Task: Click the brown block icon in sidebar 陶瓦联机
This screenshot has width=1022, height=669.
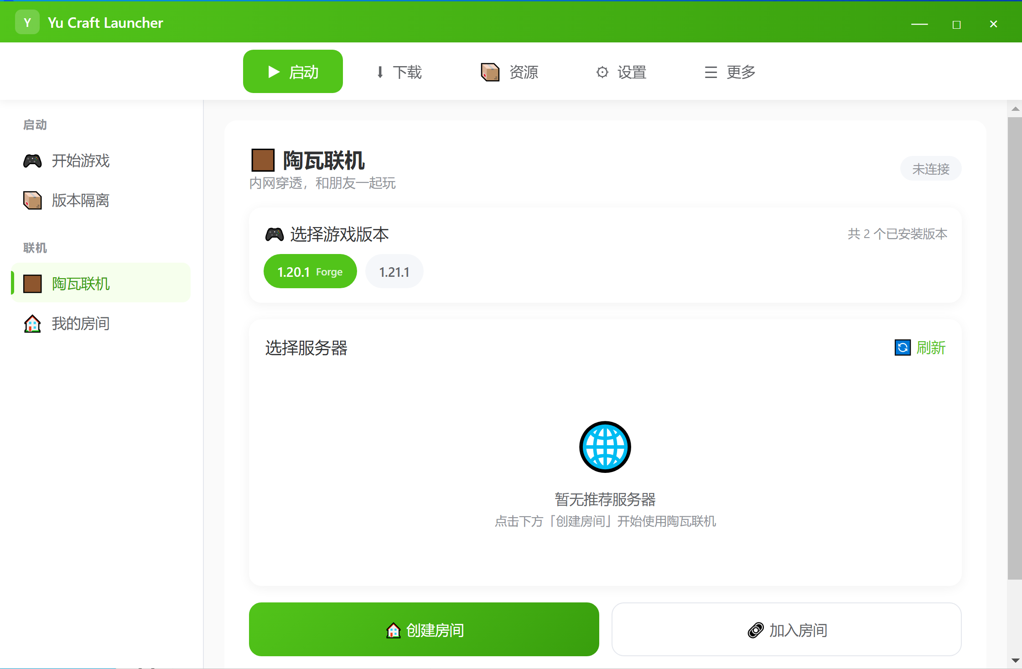Action: (32, 283)
